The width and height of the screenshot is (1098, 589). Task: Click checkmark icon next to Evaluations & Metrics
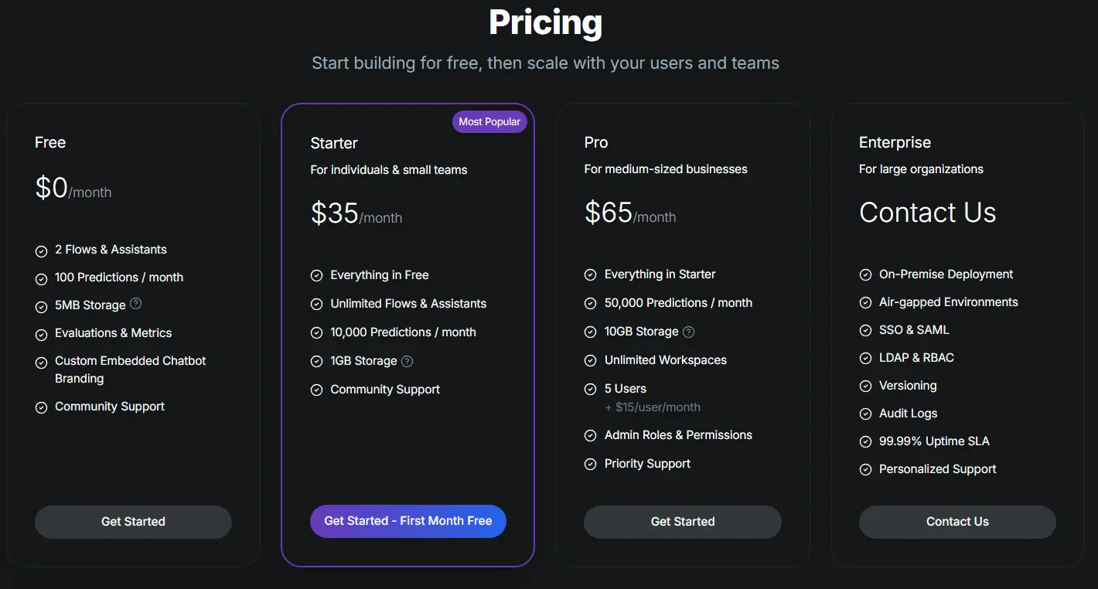42,334
